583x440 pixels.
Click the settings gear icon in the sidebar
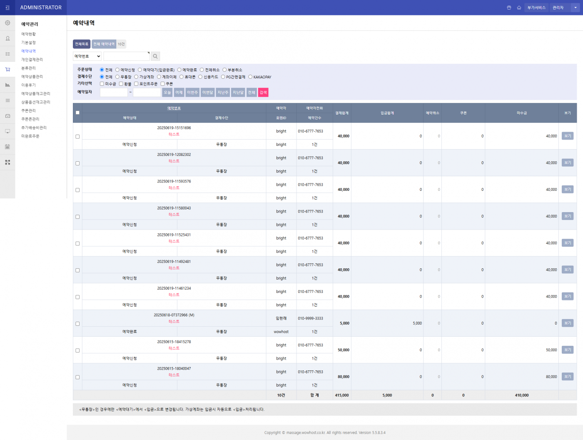point(7,23)
